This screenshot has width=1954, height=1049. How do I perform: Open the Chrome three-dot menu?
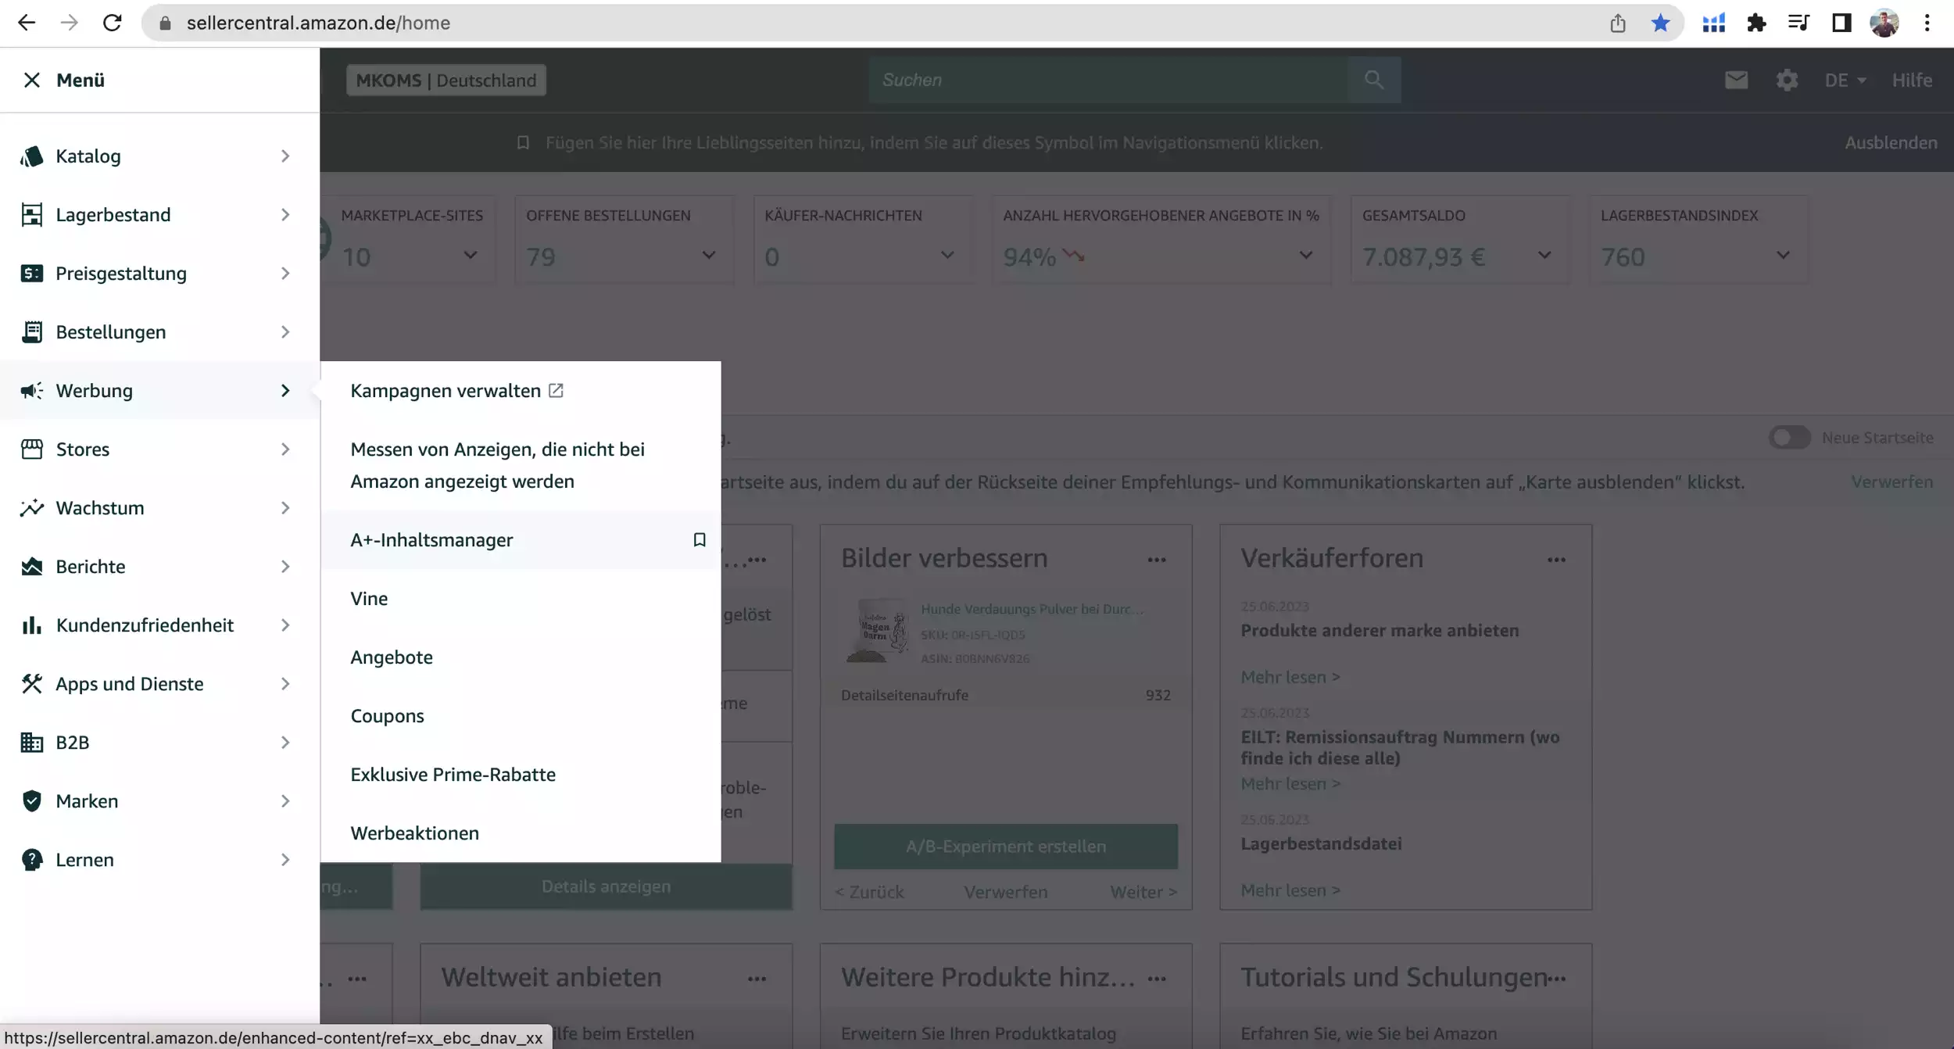pyautogui.click(x=1927, y=23)
